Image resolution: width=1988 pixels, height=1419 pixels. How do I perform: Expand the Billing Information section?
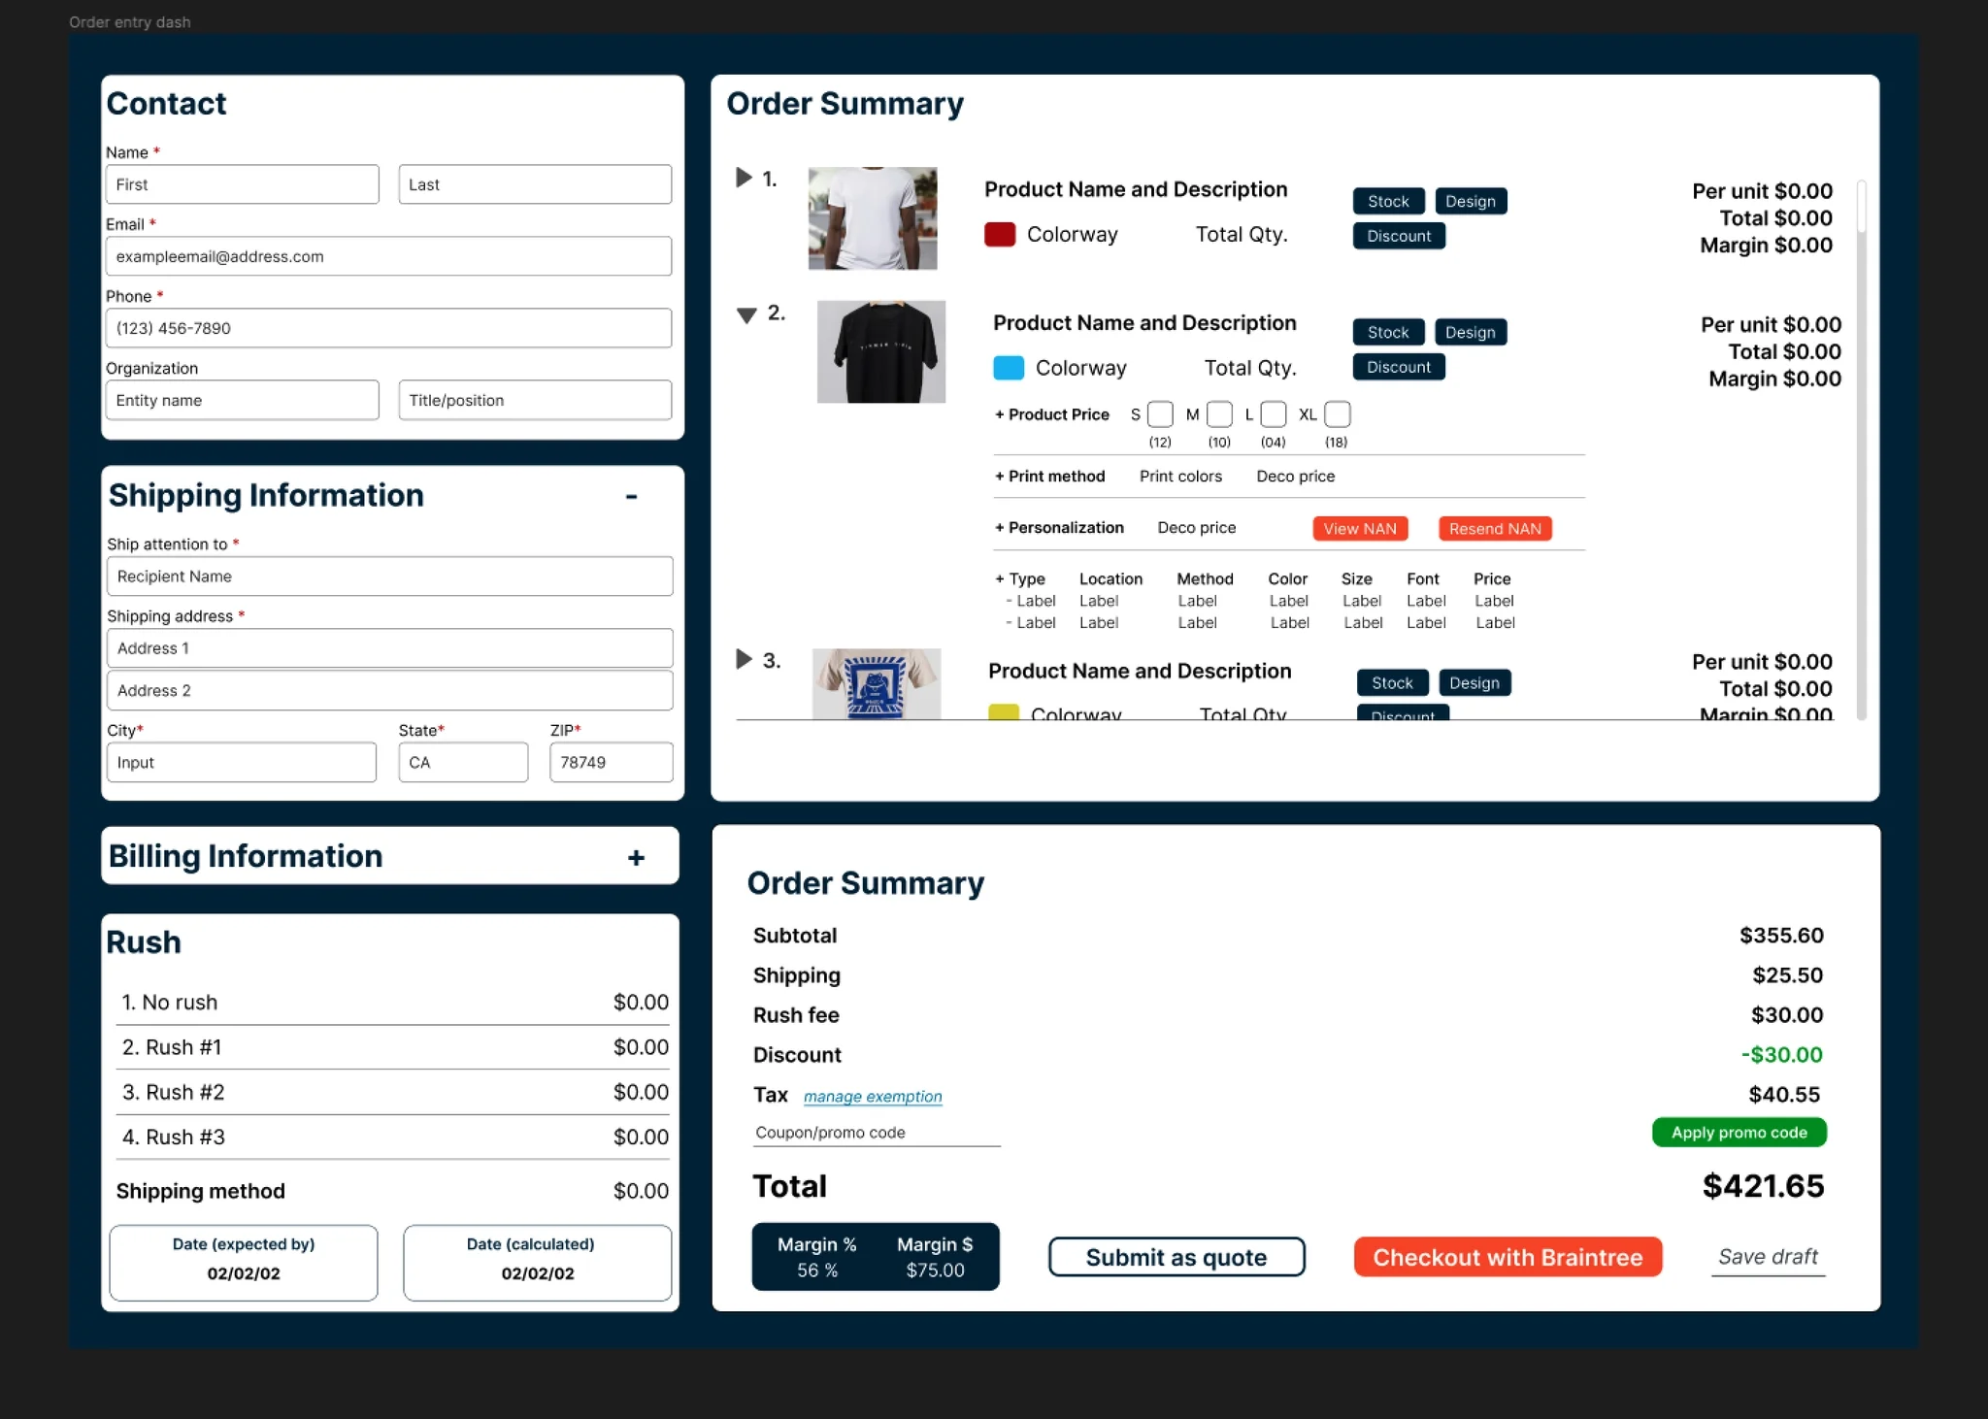(x=636, y=857)
